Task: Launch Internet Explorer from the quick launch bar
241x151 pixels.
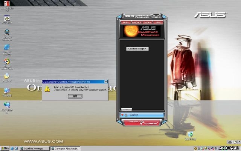Action: (12, 148)
